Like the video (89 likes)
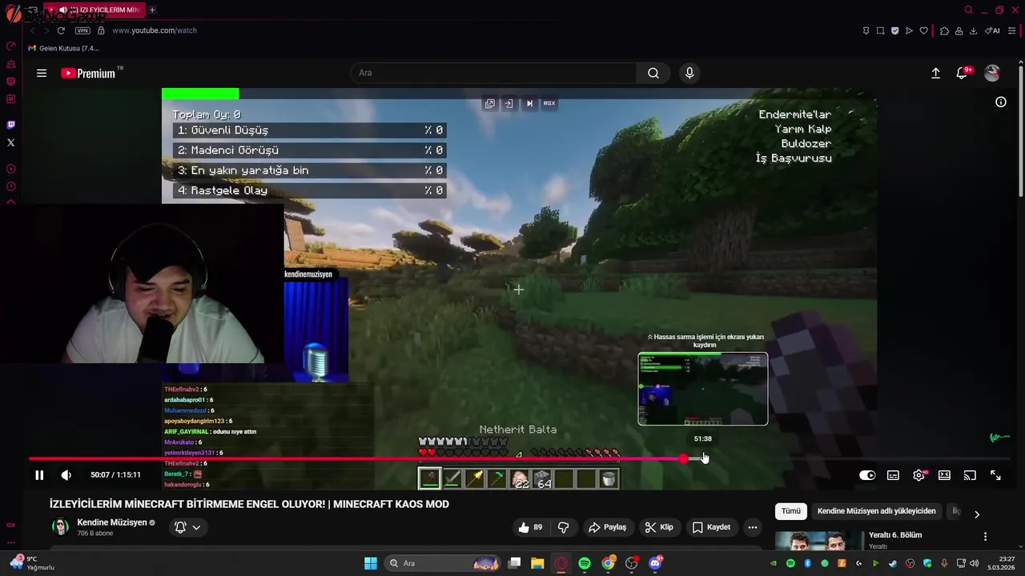The height and width of the screenshot is (576, 1025). pyautogui.click(x=530, y=527)
